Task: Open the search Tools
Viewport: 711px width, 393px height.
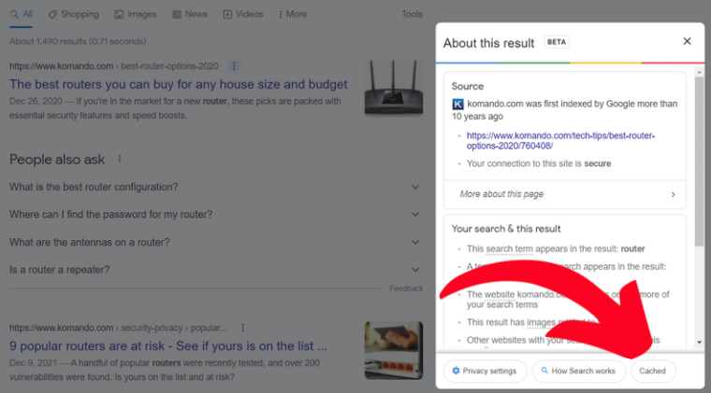Action: tap(412, 15)
